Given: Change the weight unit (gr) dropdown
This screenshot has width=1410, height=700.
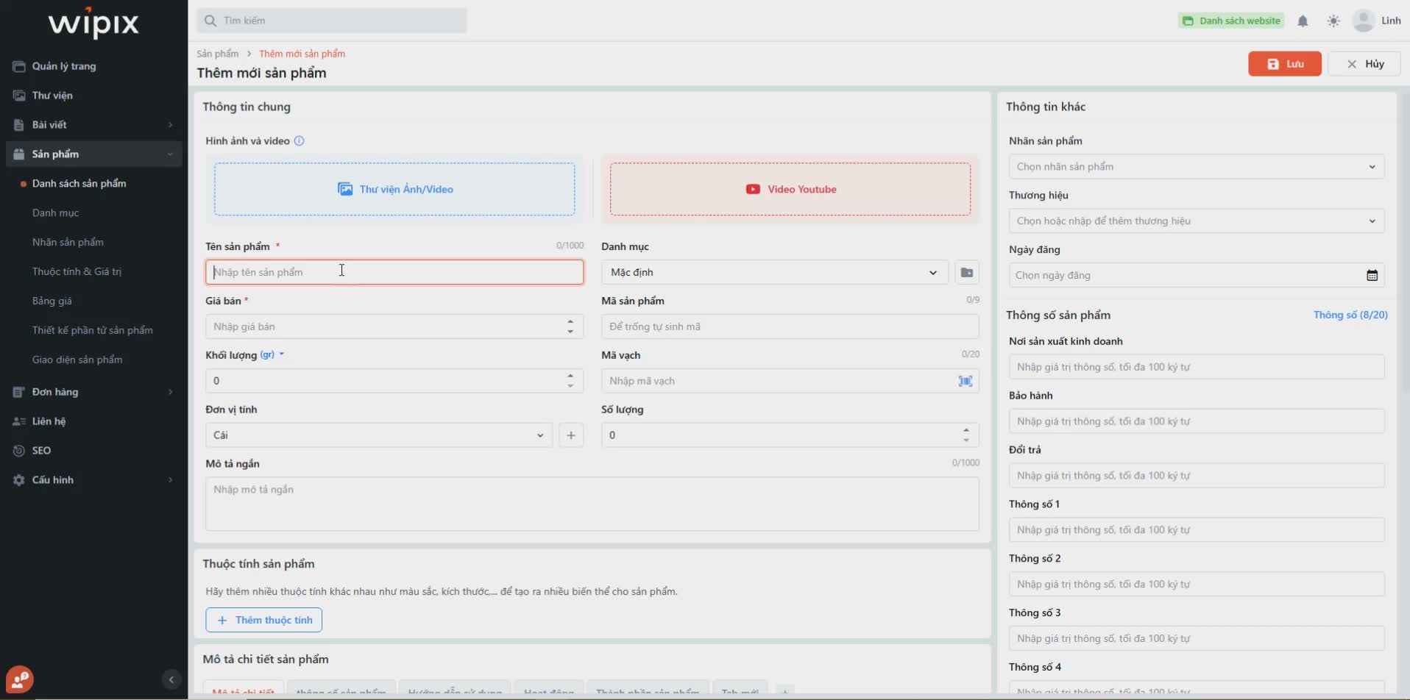Looking at the screenshot, I should coord(272,354).
